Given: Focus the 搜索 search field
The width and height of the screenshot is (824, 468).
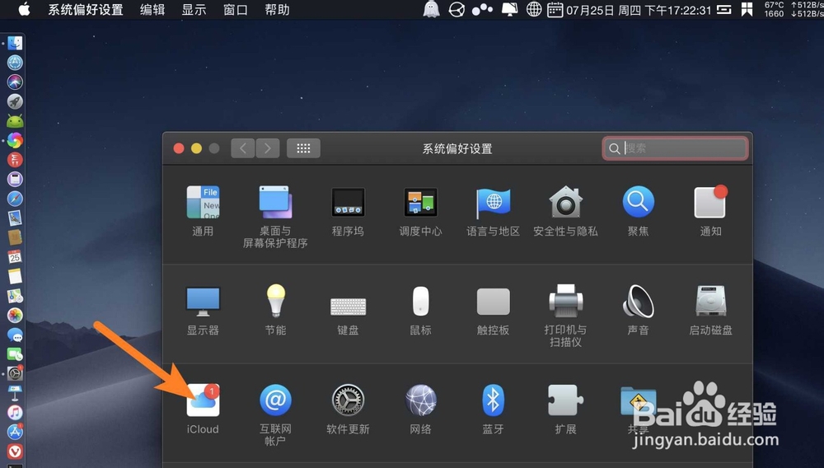Looking at the screenshot, I should coord(675,148).
